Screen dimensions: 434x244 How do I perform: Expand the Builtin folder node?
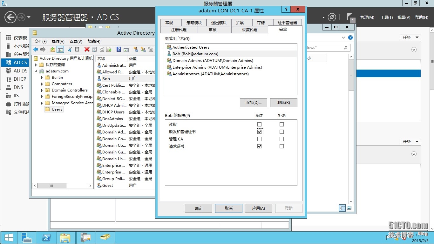[x=42, y=78]
